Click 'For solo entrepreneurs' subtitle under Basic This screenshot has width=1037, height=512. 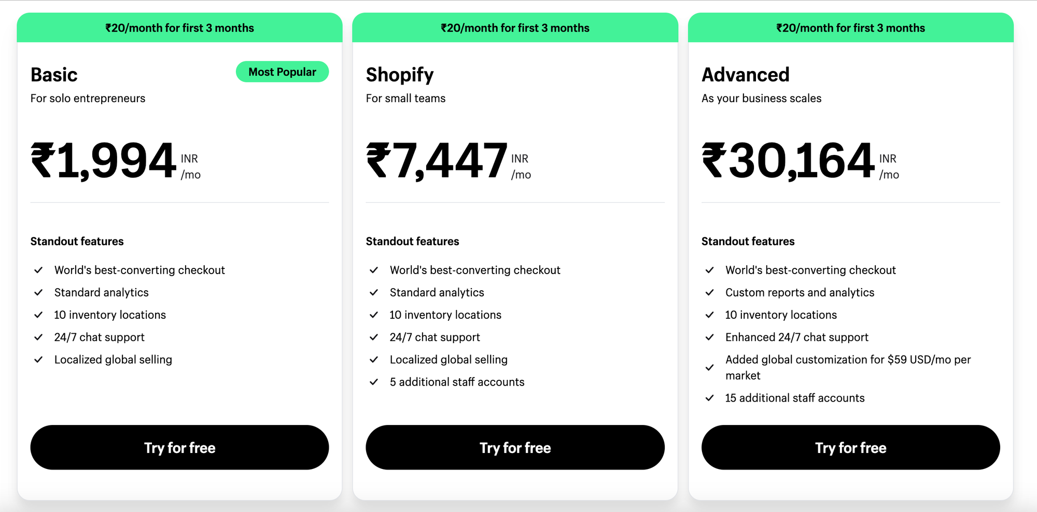click(x=88, y=98)
